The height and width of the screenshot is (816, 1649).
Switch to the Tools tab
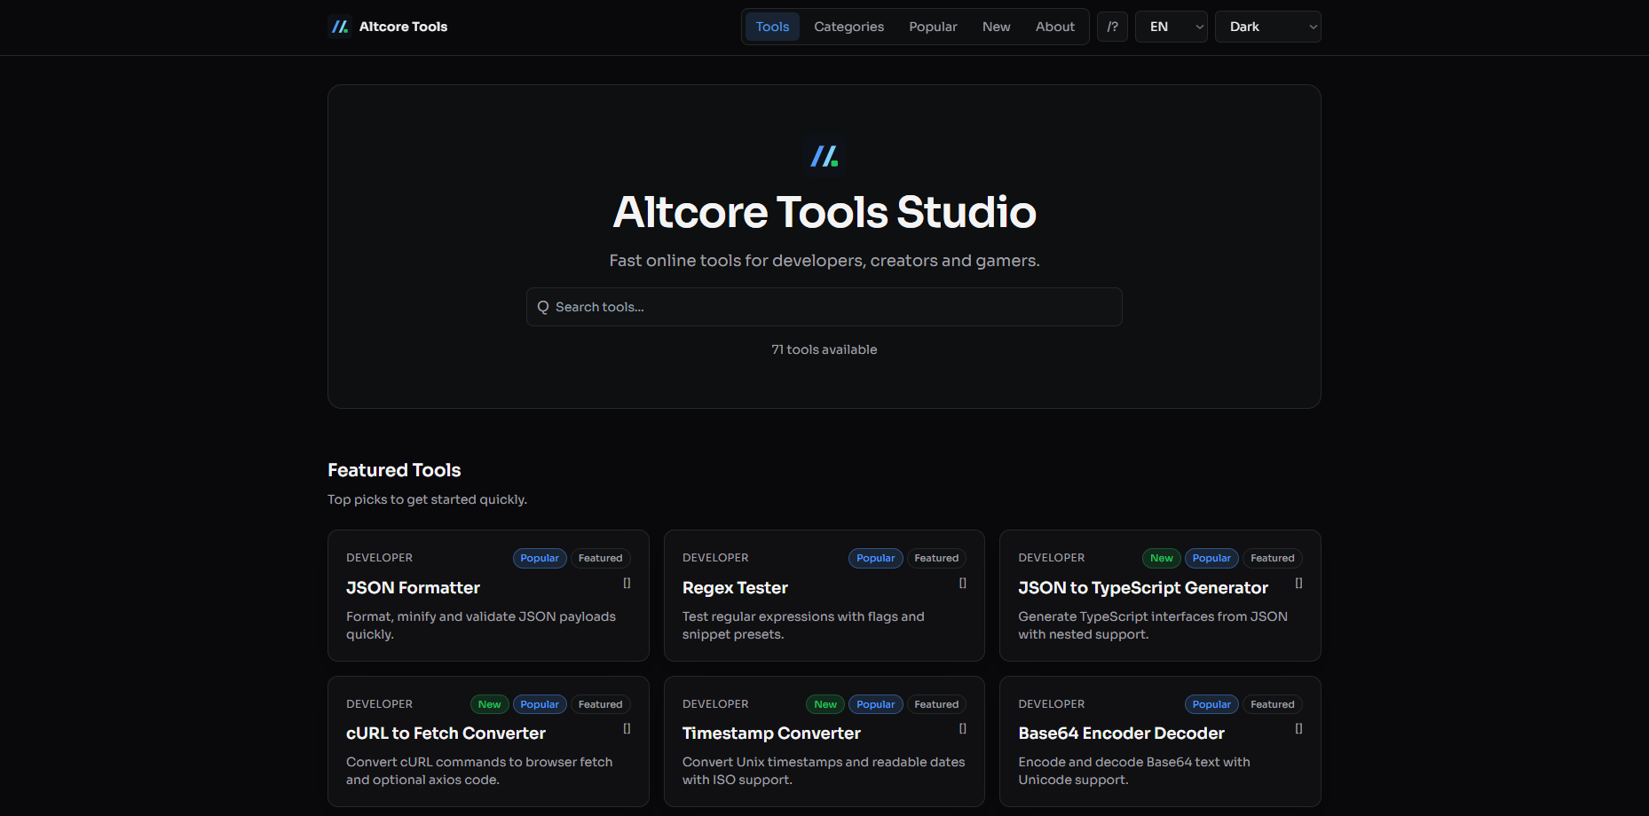pyautogui.click(x=771, y=27)
